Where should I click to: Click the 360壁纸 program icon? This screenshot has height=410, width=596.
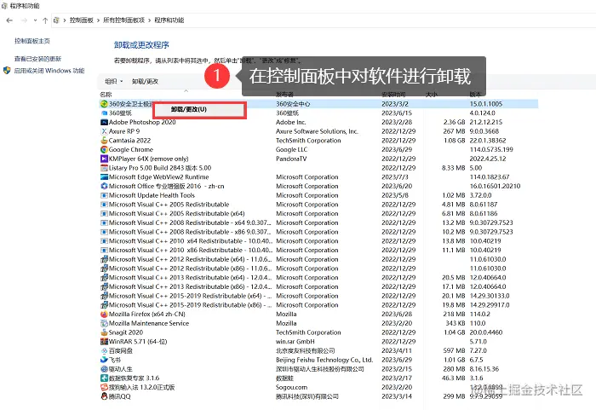point(104,113)
